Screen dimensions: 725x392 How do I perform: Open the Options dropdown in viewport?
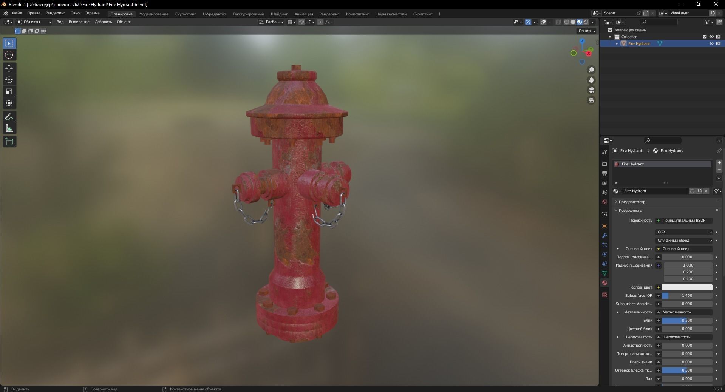click(x=586, y=31)
